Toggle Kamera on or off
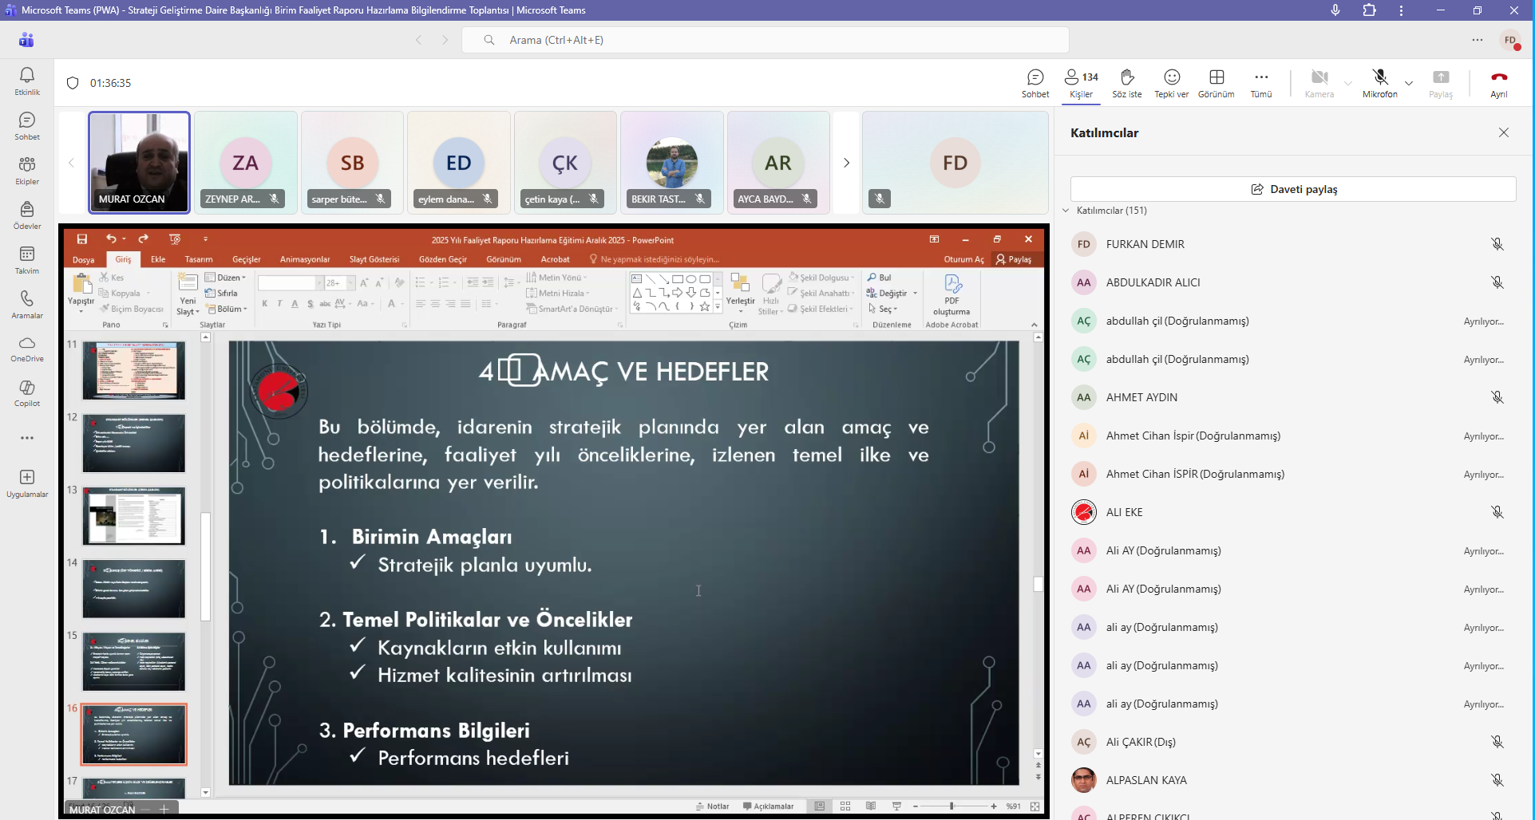This screenshot has width=1535, height=820. point(1319,83)
